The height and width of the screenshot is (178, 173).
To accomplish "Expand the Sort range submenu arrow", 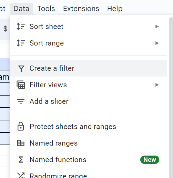I will [x=157, y=43].
